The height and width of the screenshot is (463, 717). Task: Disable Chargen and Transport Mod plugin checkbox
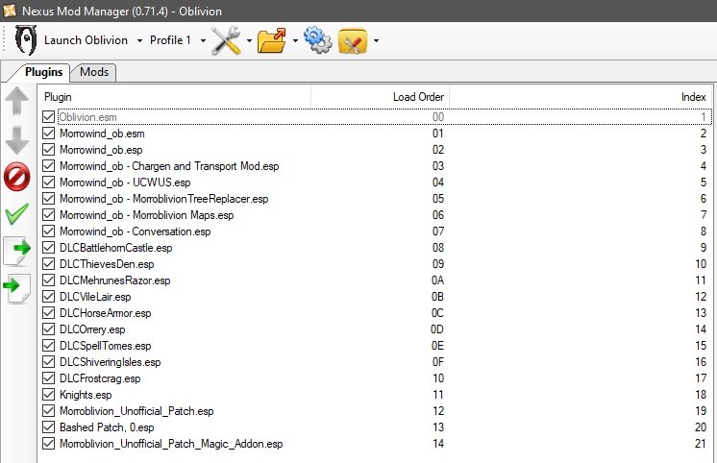48,166
